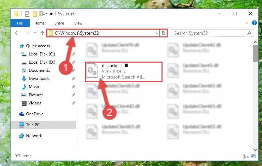
Task: Click the Downloads arrow icon in sidebar
Action: pyautogui.click(x=24, y=79)
